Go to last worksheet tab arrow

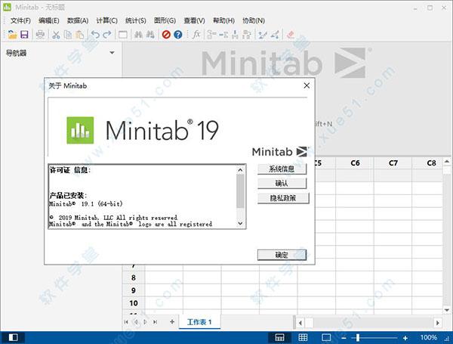pos(155,322)
